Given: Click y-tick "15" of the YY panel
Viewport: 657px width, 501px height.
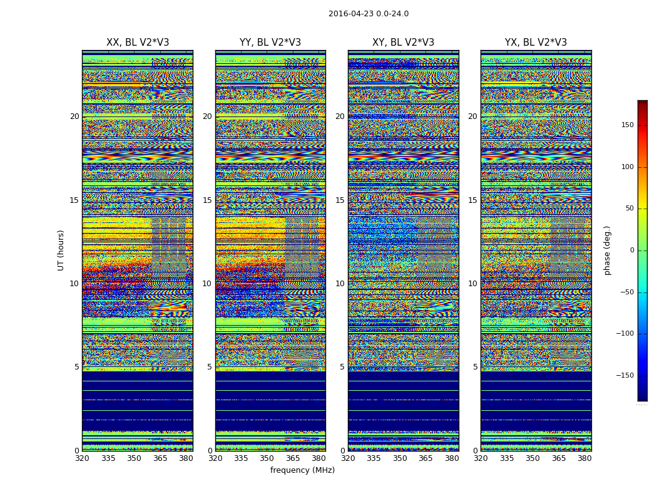Looking at the screenshot, I should (207, 200).
